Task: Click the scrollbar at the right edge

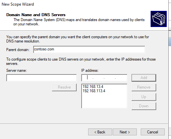Action: point(170,42)
